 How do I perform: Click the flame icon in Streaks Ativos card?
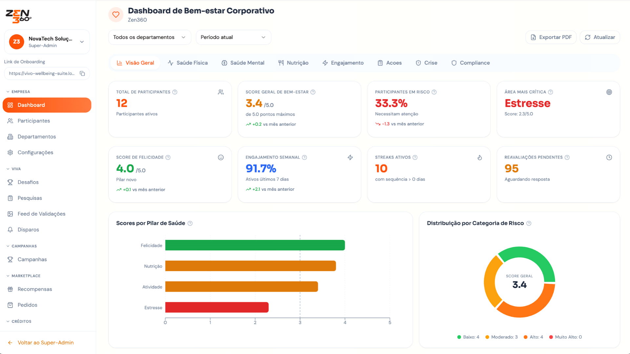(x=480, y=157)
